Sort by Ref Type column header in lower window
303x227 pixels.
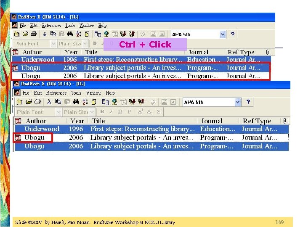coord(260,121)
